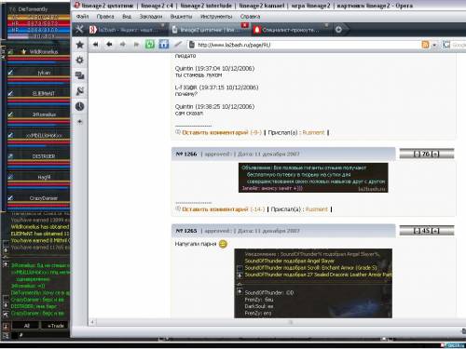Open the History clock panel icon
This screenshot has width=466, height=349.
click(x=80, y=106)
